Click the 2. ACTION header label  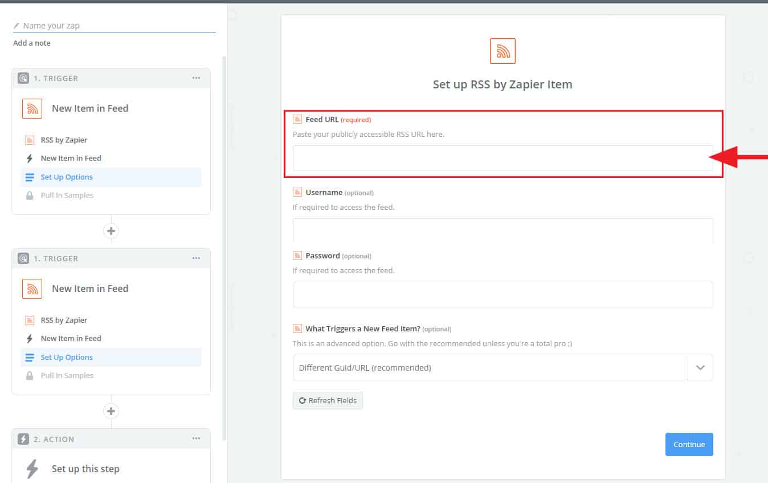pos(54,439)
